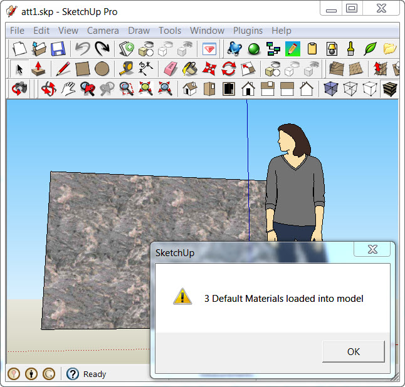405x387 pixels.
Task: Select the Circle drawing tool
Action: click(x=102, y=69)
